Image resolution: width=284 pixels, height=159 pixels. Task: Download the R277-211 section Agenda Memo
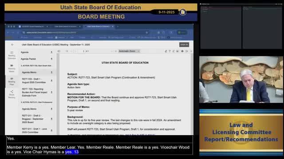pyautogui.click(x=51, y=109)
